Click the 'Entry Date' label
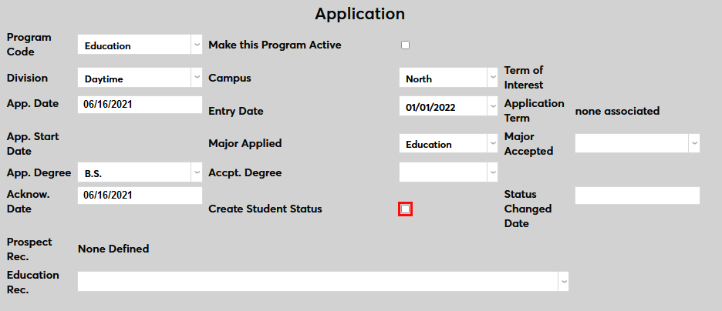Image resolution: width=722 pixels, height=311 pixels. tap(236, 111)
